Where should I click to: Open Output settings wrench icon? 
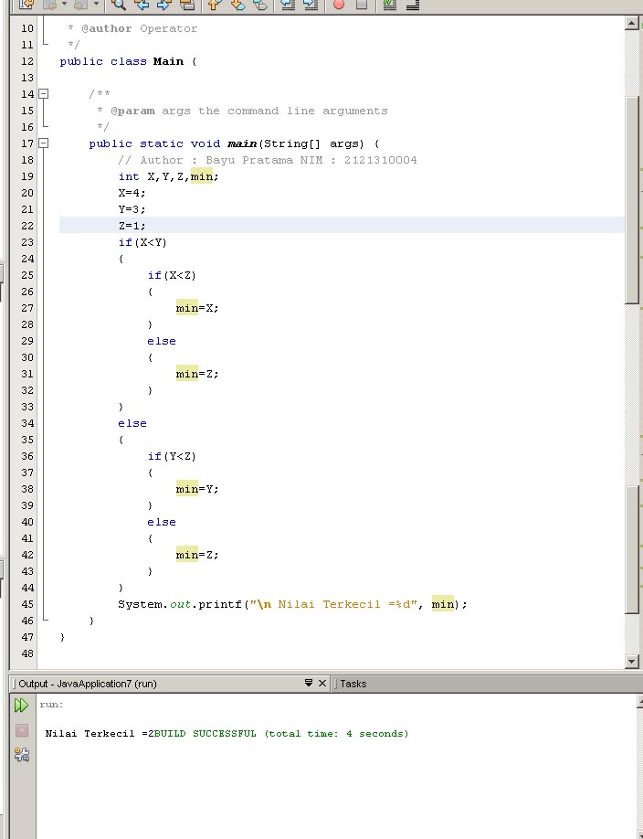[x=21, y=754]
